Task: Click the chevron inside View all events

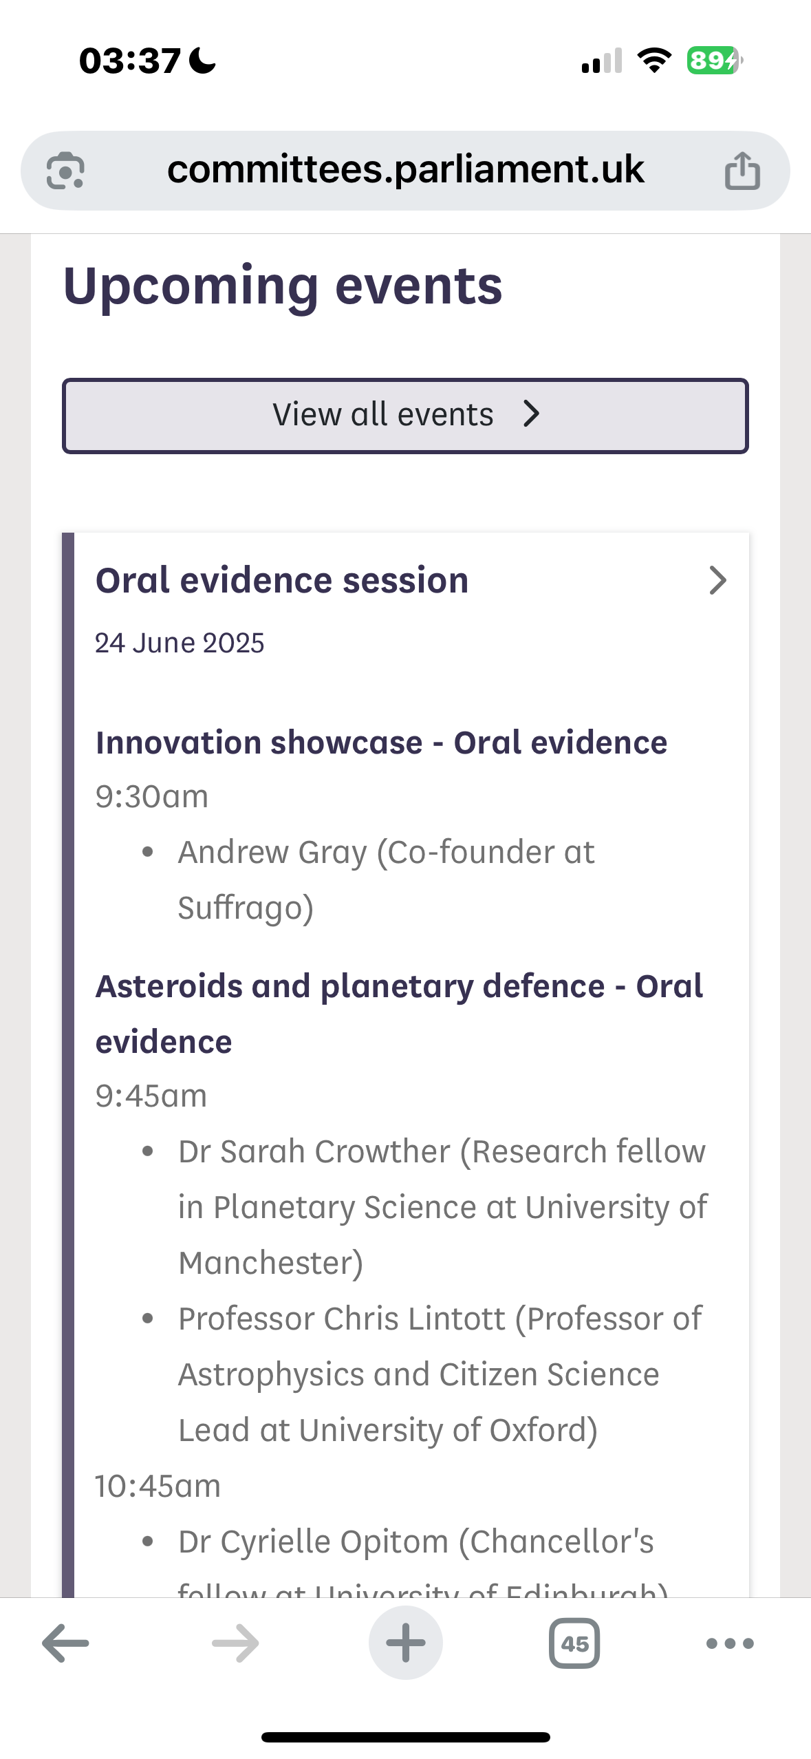Action: click(531, 414)
